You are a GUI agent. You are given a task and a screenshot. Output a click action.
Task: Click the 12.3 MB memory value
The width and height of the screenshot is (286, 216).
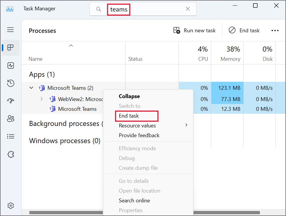(231, 109)
